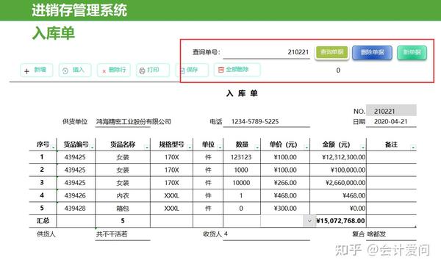Screen dimensions: 441x268
Task: Click the circular icon on 插入 button
Action: tap(65, 71)
